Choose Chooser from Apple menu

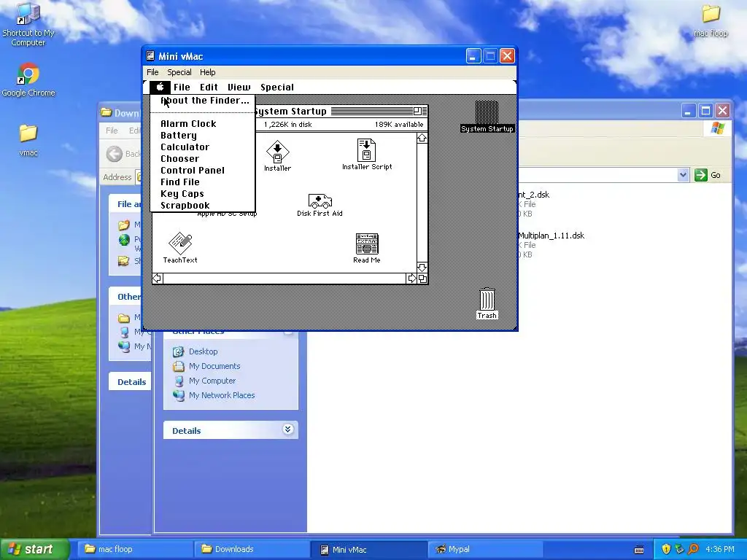click(203, 159)
